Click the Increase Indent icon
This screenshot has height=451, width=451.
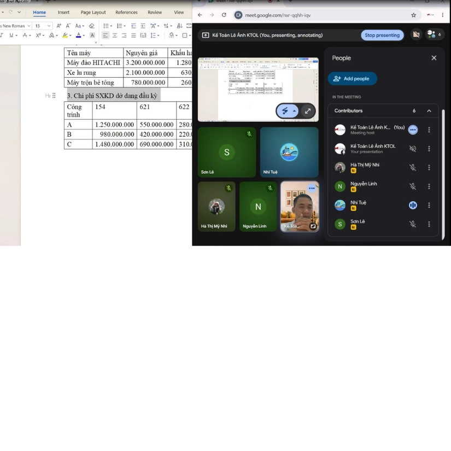[143, 26]
